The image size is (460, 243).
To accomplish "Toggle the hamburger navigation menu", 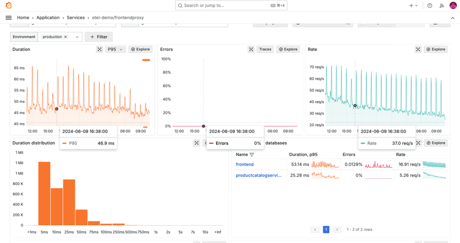I will point(9,18).
